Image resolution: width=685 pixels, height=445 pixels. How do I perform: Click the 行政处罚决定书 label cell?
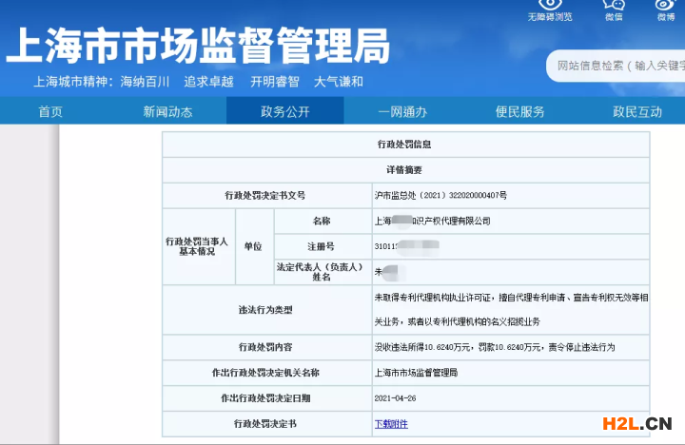(x=267, y=423)
